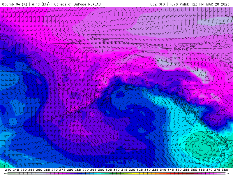Click the right arrow end of the color bar

point(227,174)
